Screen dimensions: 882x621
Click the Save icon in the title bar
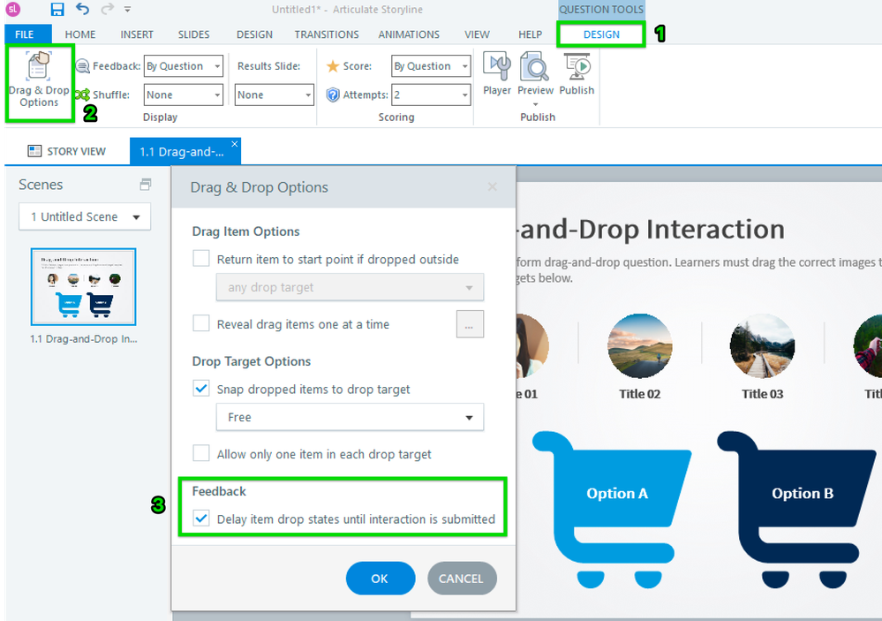[57, 9]
